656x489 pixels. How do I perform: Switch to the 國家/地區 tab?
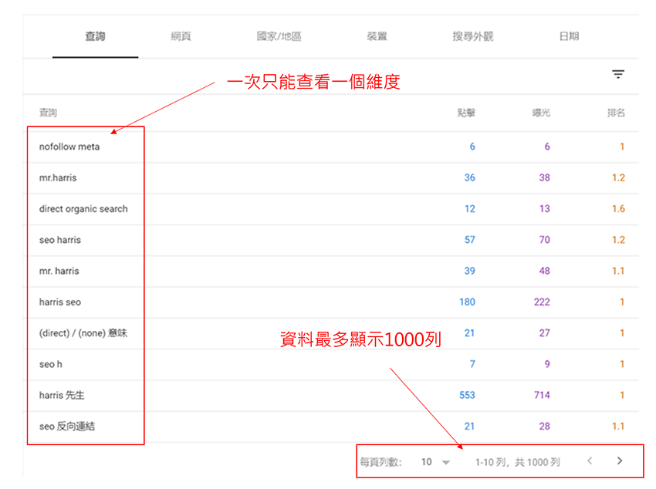pyautogui.click(x=279, y=36)
